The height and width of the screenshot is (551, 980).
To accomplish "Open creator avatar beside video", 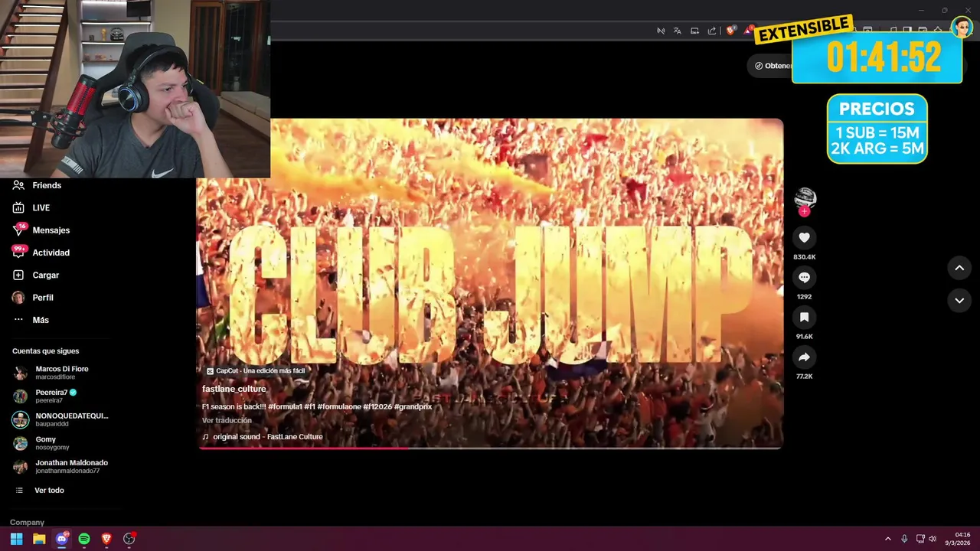I will (x=805, y=198).
